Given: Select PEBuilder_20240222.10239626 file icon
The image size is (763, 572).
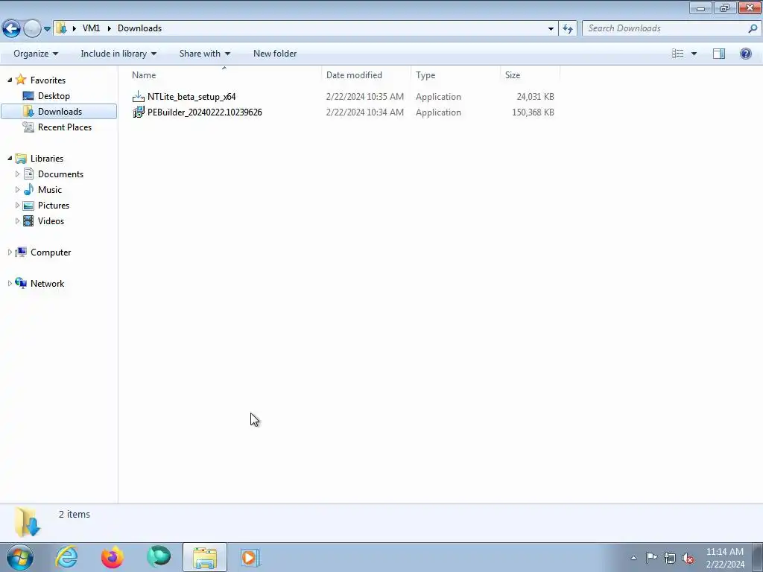Looking at the screenshot, I should [x=138, y=112].
